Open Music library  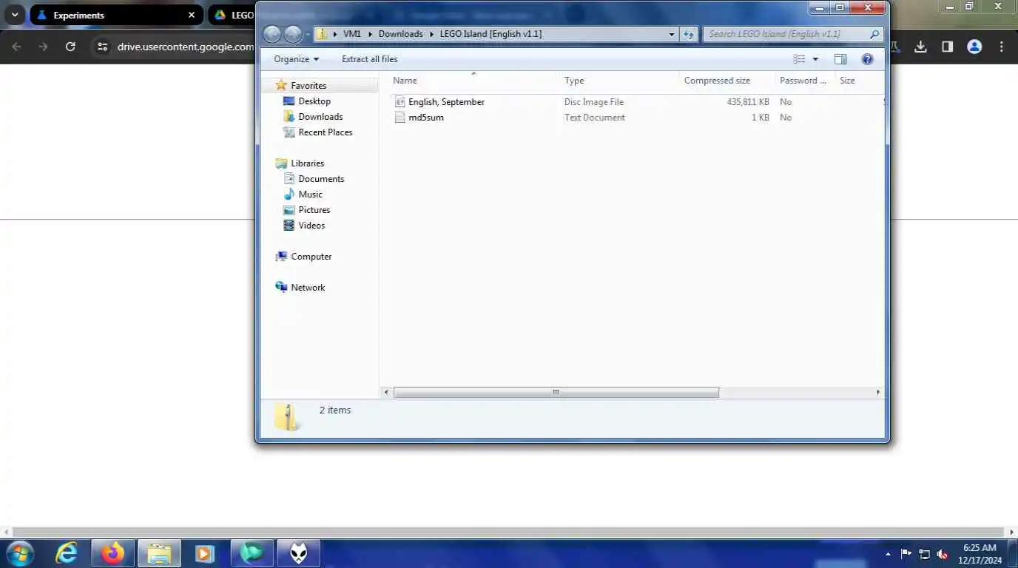coord(310,195)
